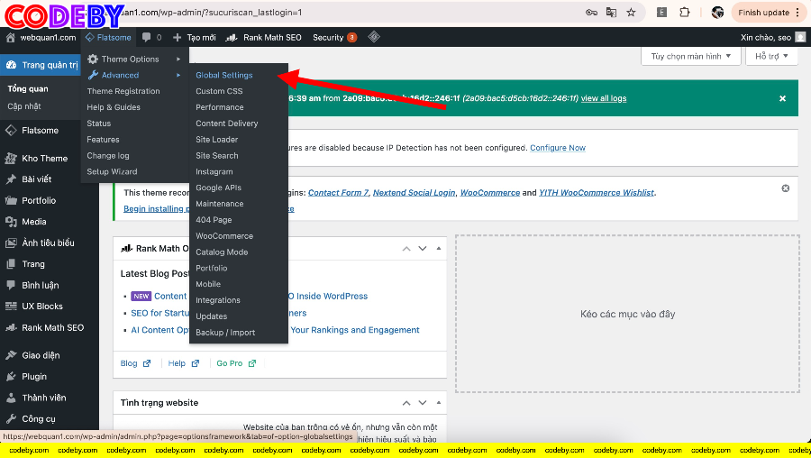Open Status in Flatsome menu

pyautogui.click(x=99, y=124)
